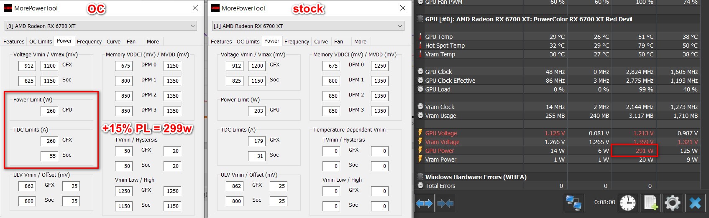Viewport: 709px width, 218px height.
Task: Click HWiNFO expand columns arrows icon
Action: (424, 203)
